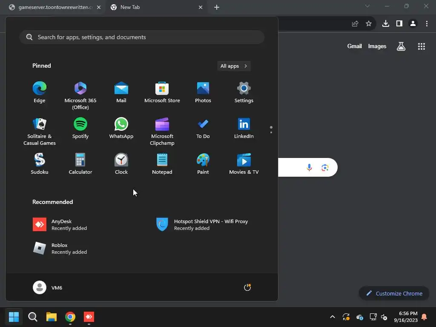
Task: Search by image with Google Lens
Action: (325, 167)
